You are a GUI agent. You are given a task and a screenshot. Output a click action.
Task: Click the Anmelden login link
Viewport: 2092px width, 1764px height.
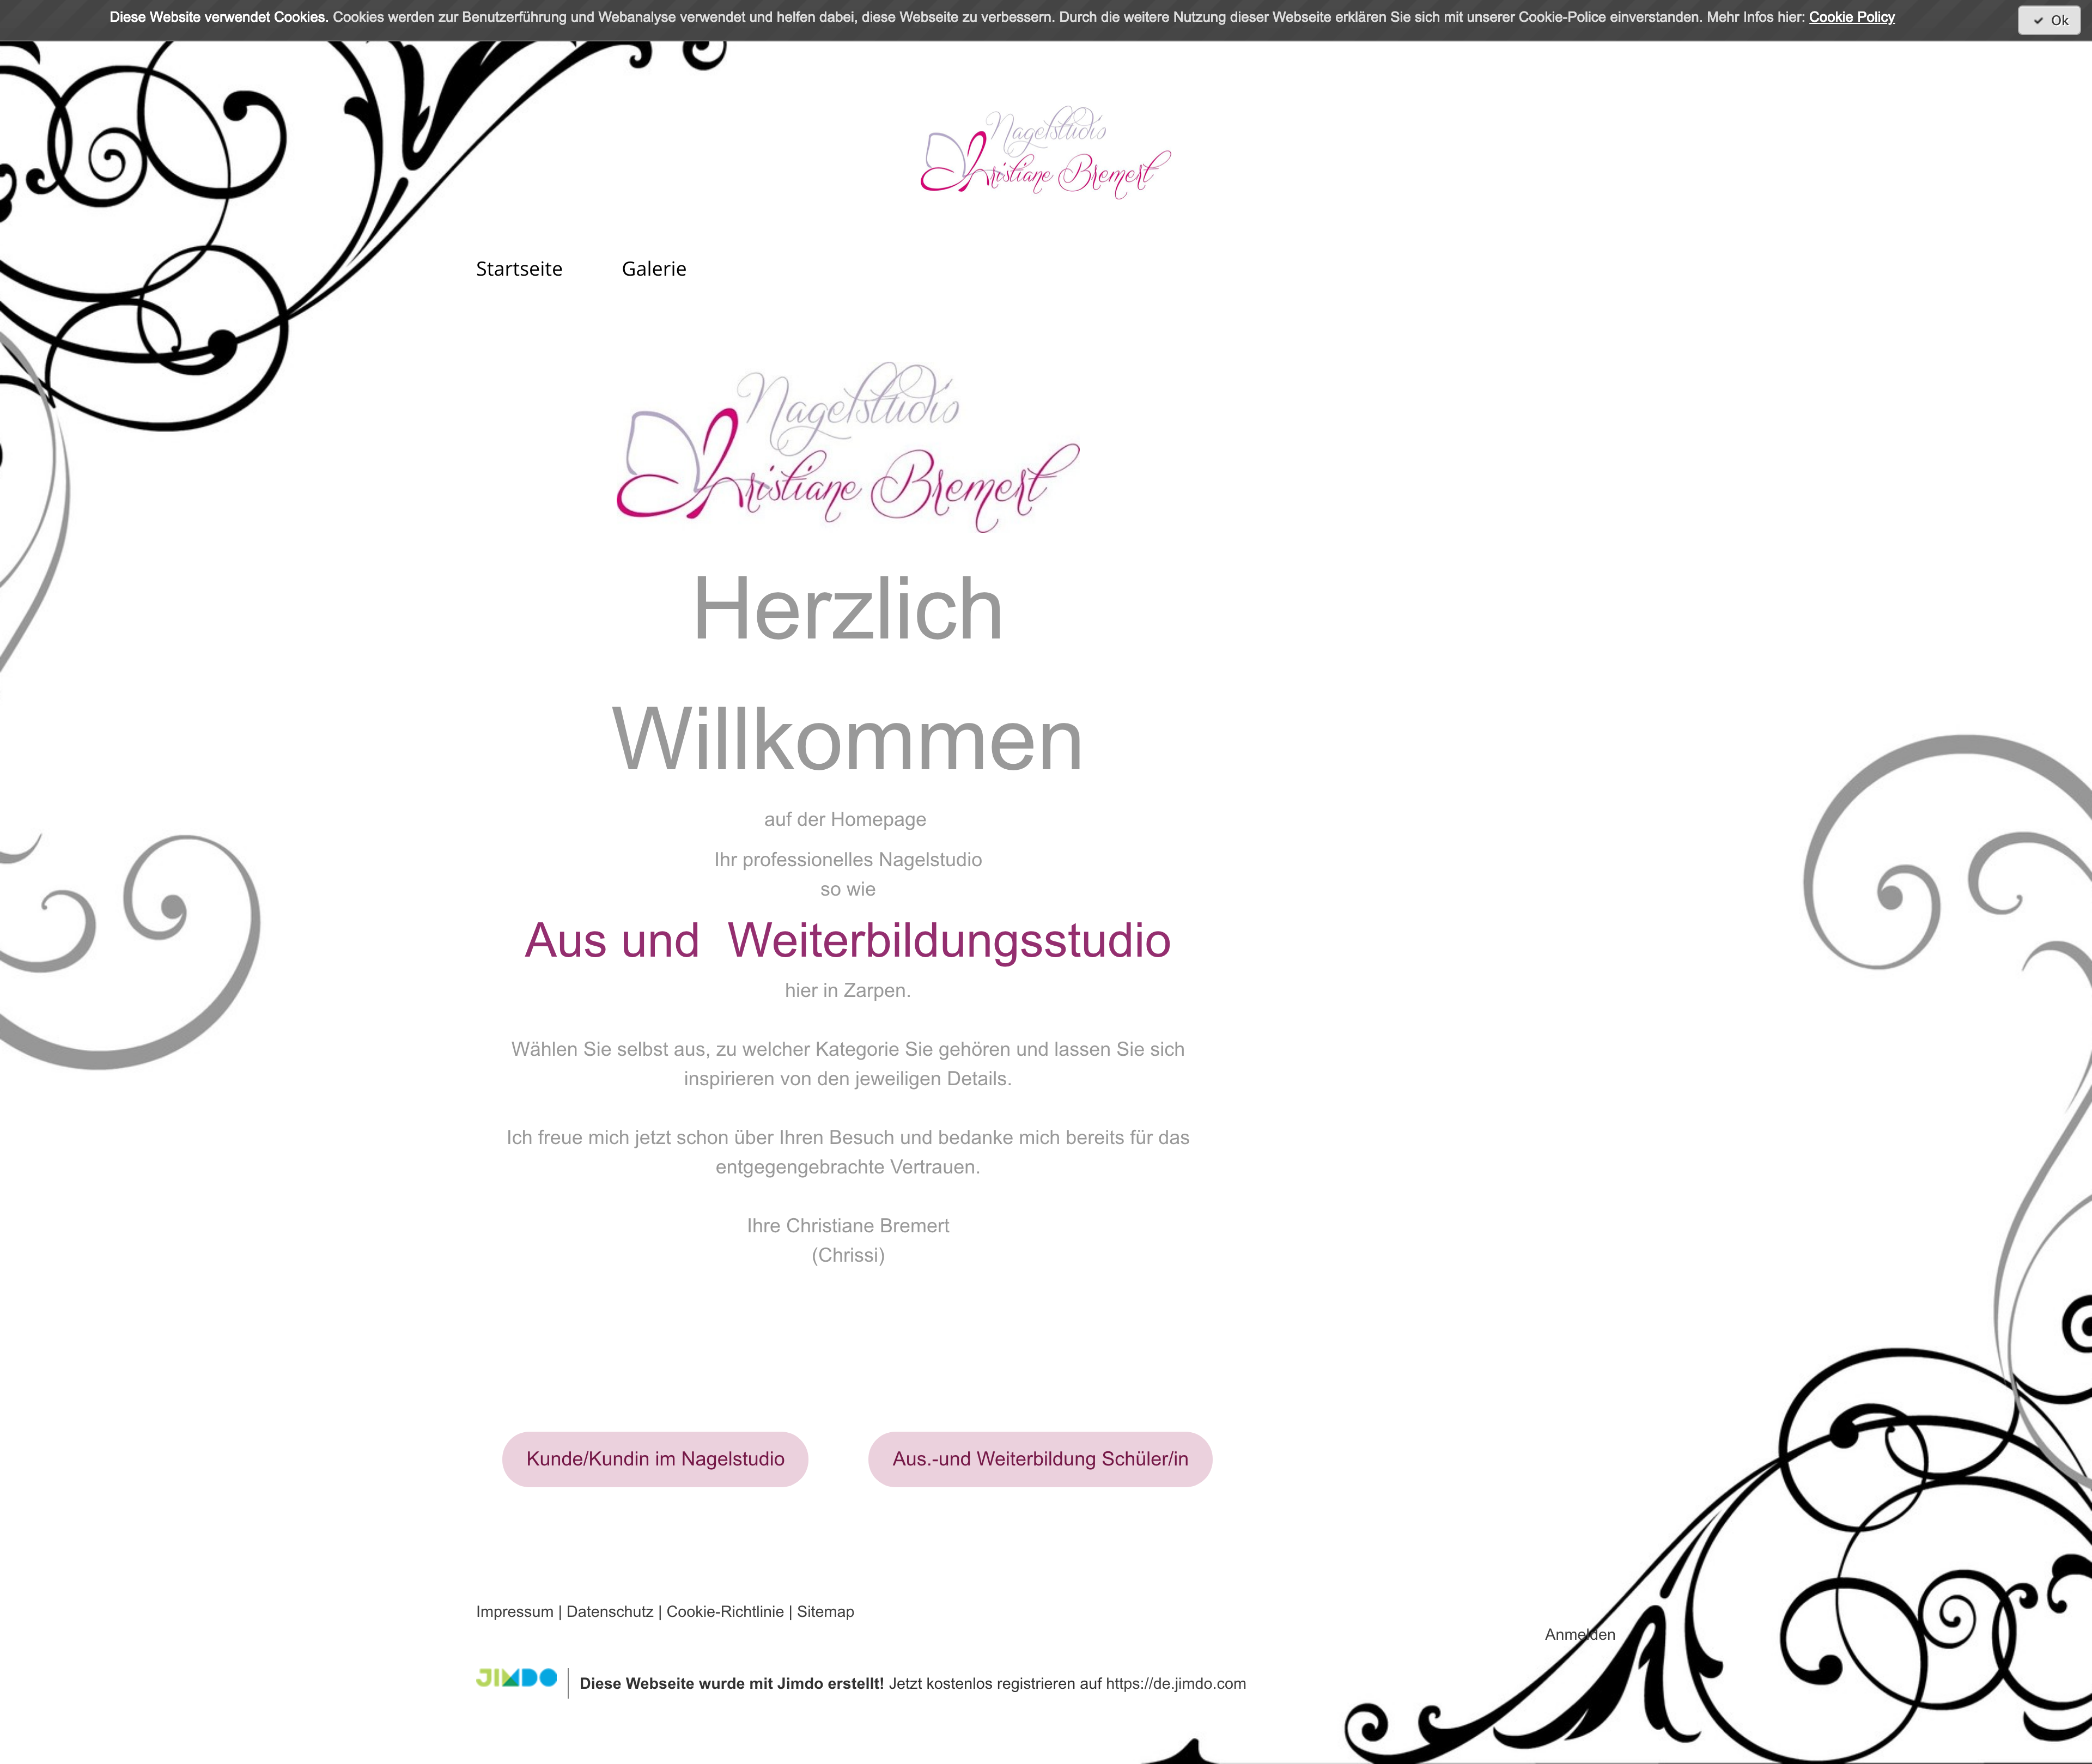[x=1579, y=1634]
